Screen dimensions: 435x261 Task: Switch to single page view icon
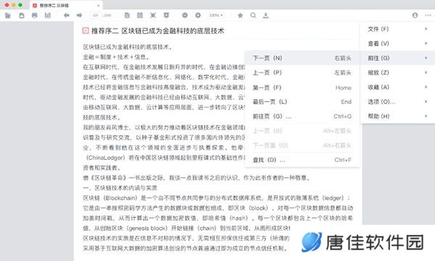[x=127, y=15]
